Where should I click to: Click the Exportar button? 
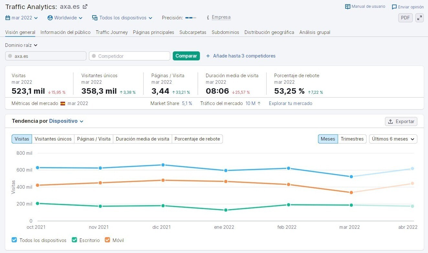pyautogui.click(x=401, y=121)
